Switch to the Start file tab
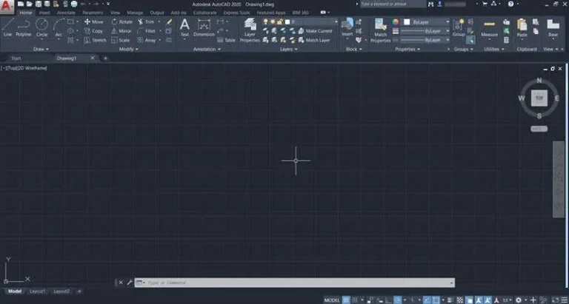The width and height of the screenshot is (569, 304). click(x=16, y=58)
